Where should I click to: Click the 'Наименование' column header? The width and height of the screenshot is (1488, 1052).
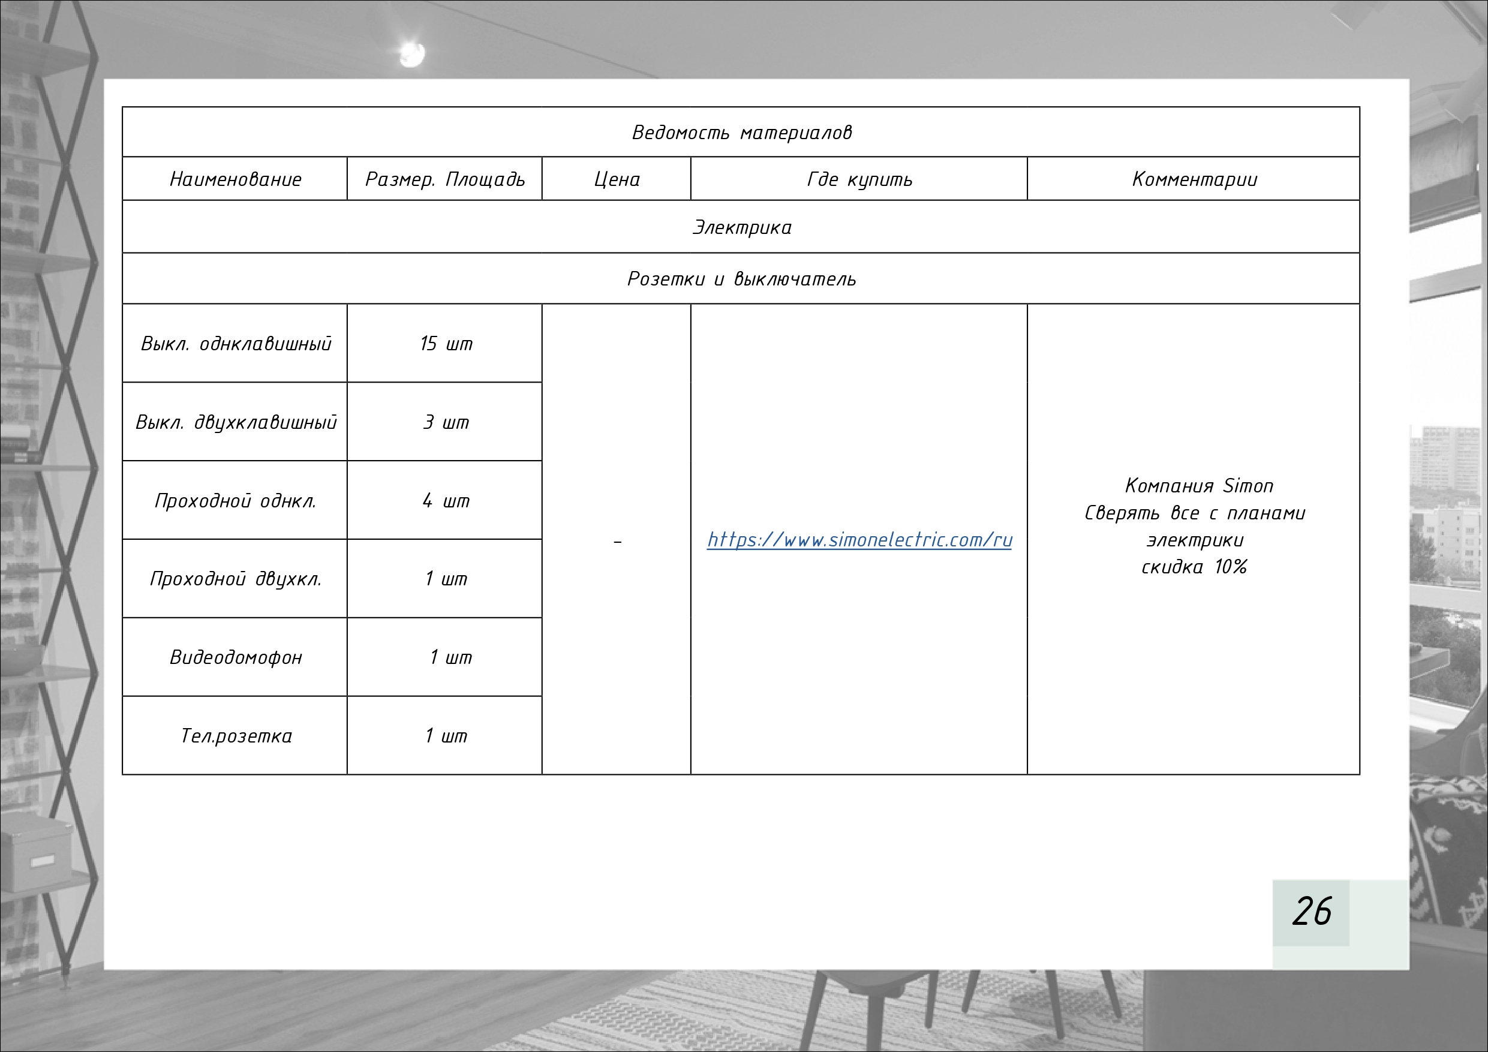tap(235, 179)
